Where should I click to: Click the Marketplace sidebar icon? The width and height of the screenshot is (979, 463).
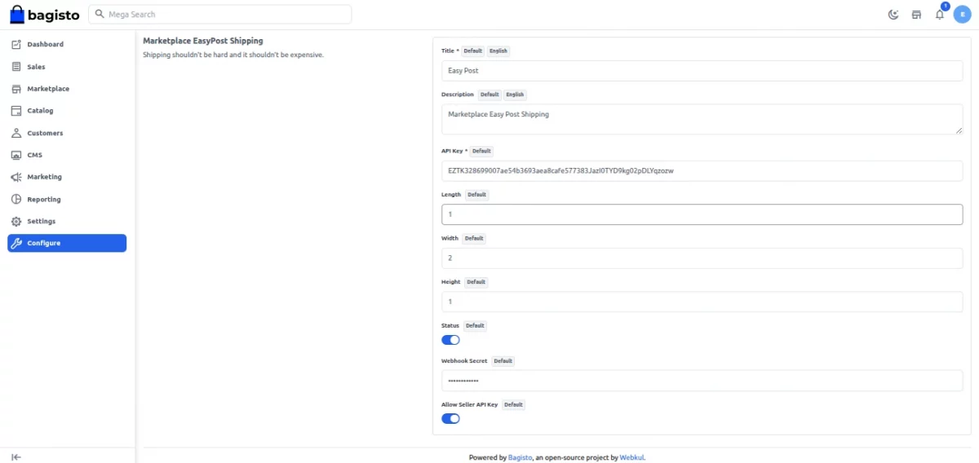click(16, 89)
